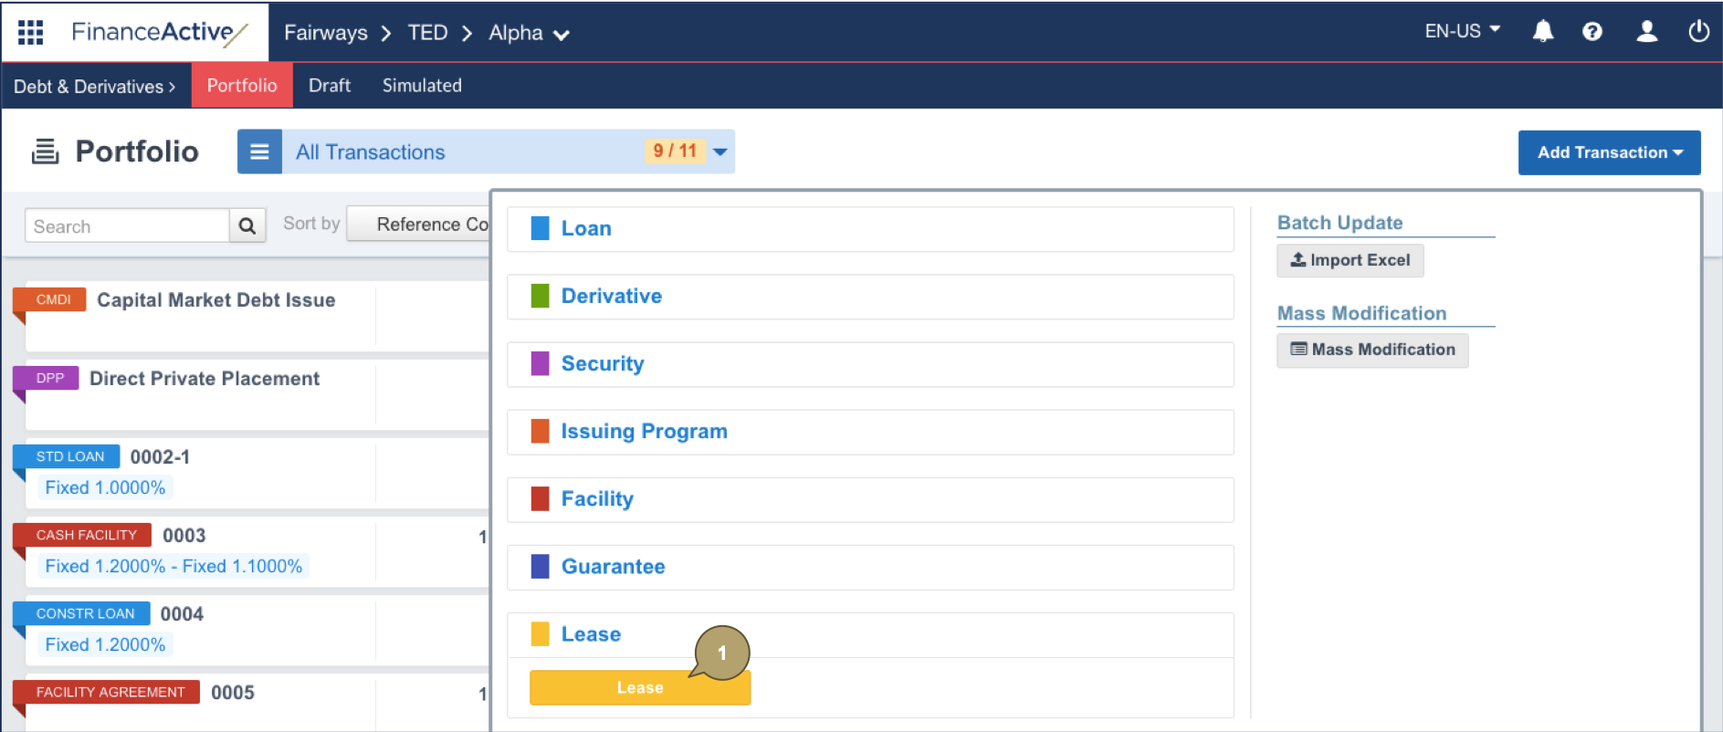Click the DPP purple tag

pos(47,378)
